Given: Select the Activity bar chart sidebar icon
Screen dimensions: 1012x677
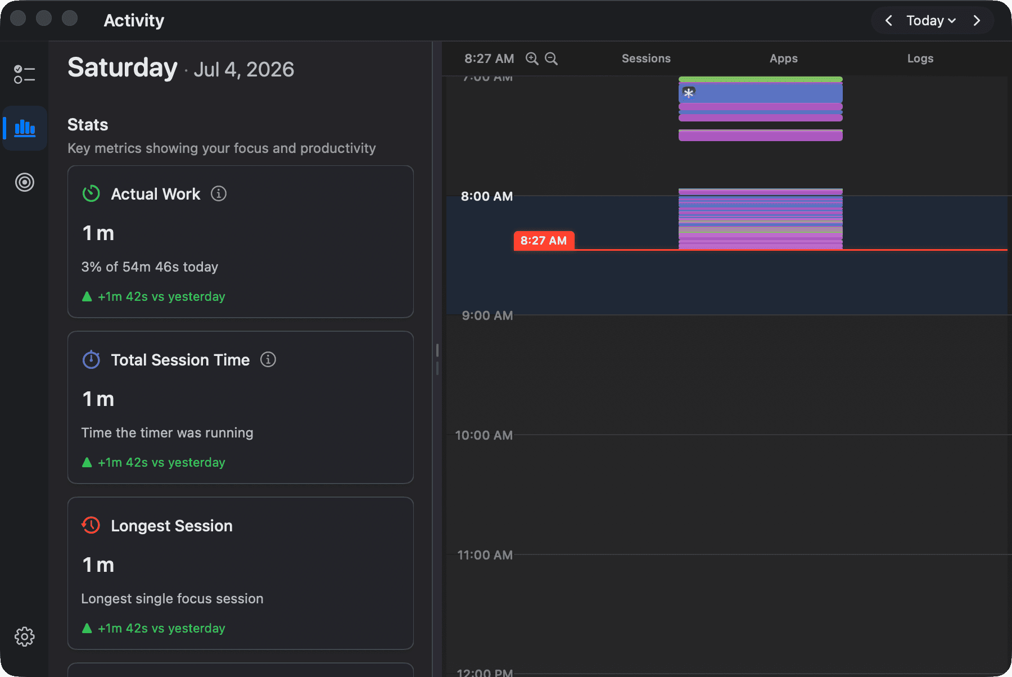Looking at the screenshot, I should tap(25, 128).
